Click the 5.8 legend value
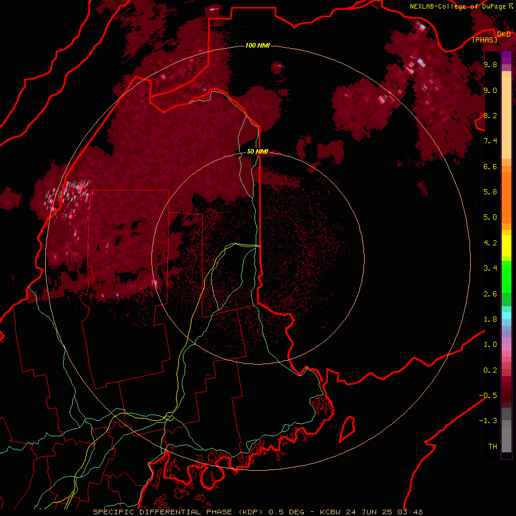516x516 pixels. (x=490, y=192)
